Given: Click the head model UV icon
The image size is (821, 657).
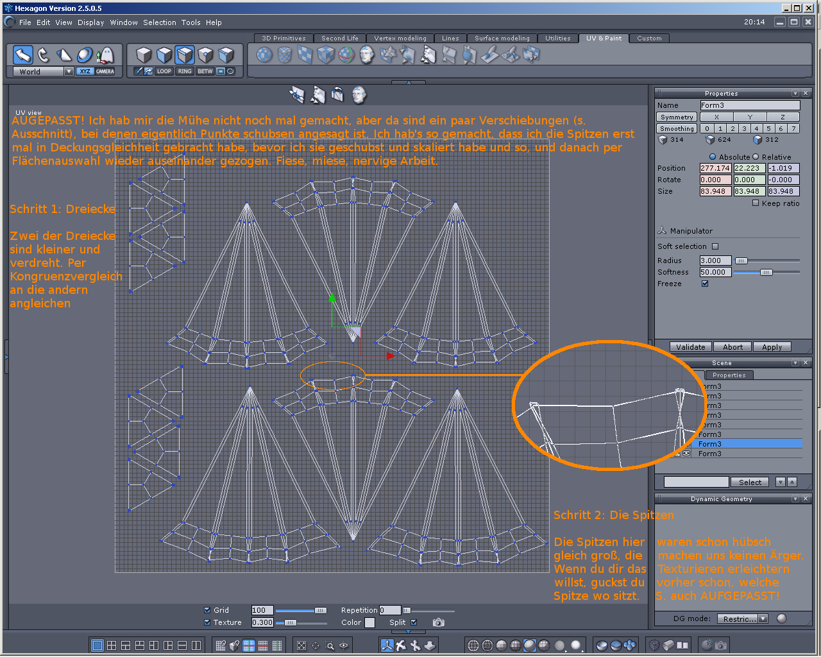Looking at the screenshot, I should click(x=367, y=55).
